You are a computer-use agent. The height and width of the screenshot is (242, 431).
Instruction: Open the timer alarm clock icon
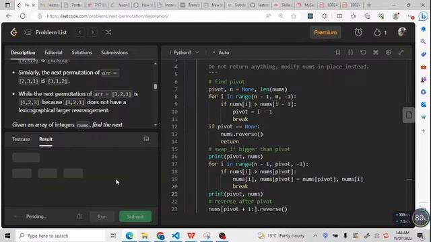coord(358,32)
